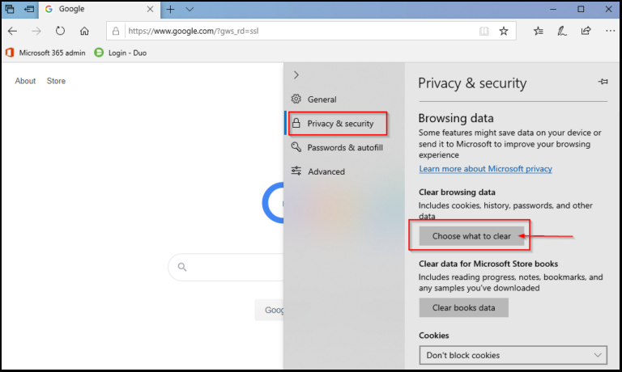622x372 pixels.
Task: Open the tabs you've set aside icon
Action: 10,9
